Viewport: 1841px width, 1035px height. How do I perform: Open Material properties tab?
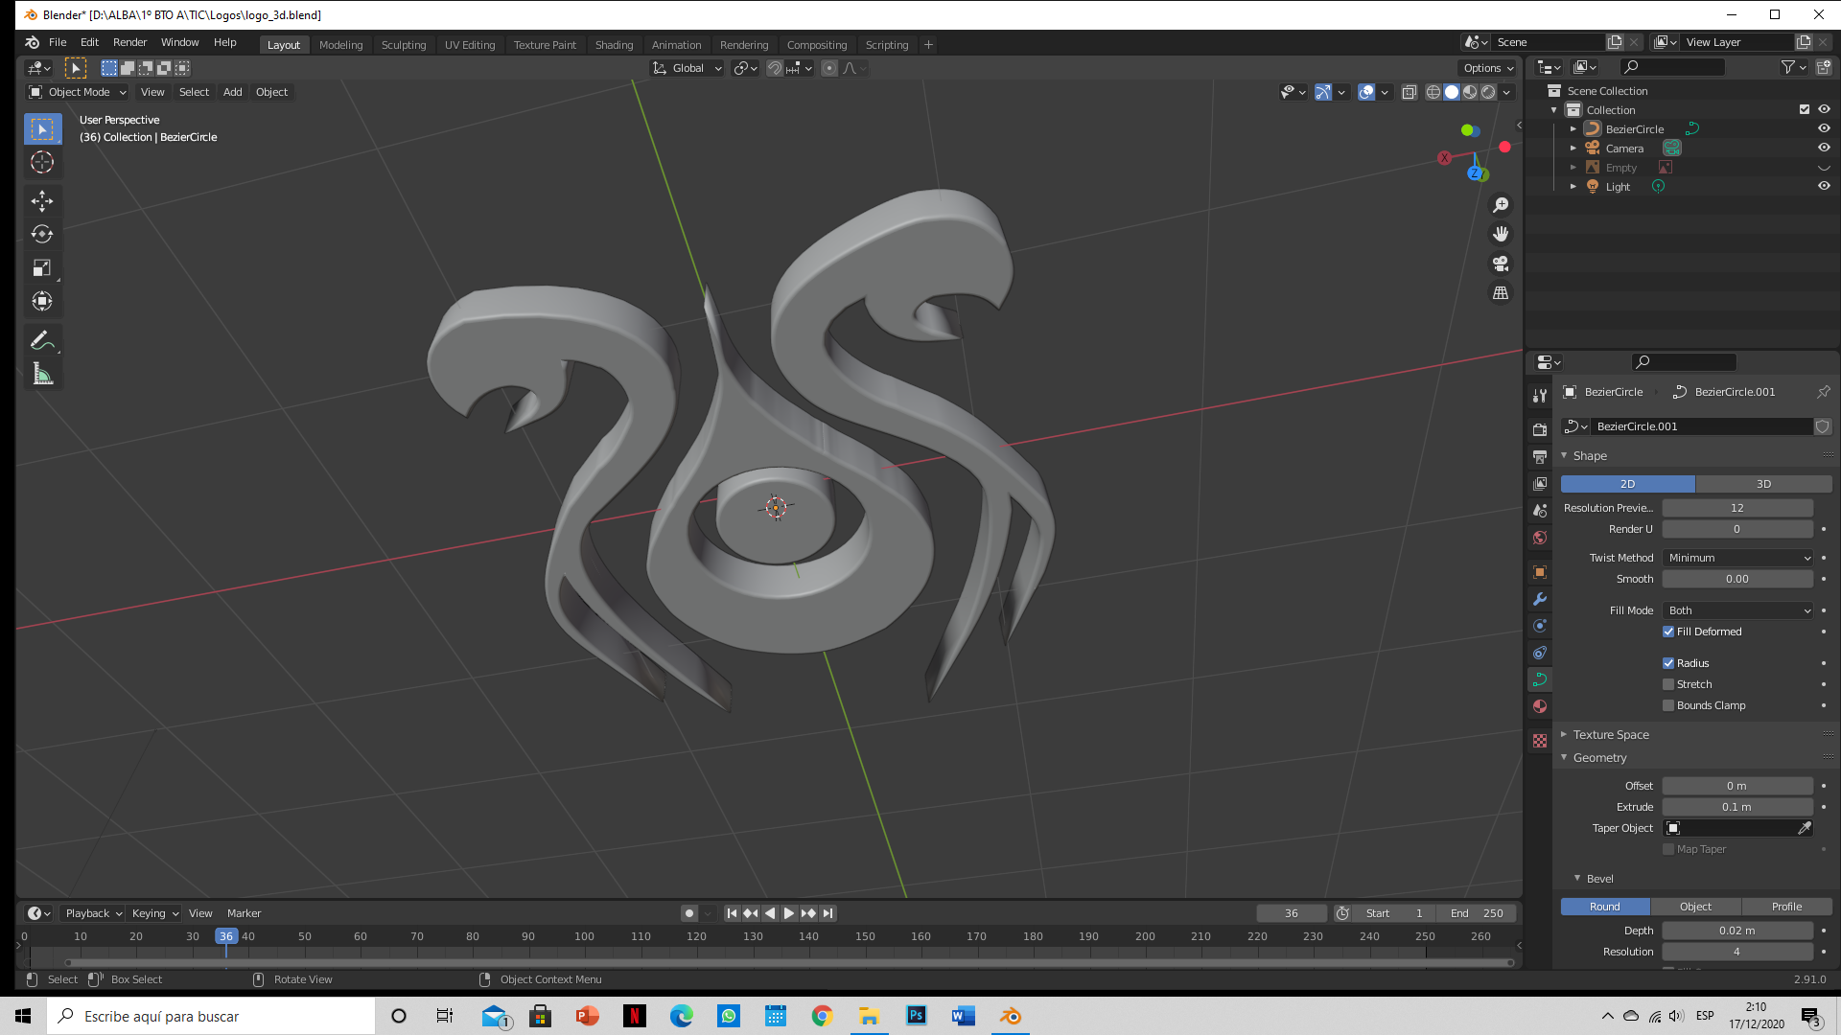1540,706
